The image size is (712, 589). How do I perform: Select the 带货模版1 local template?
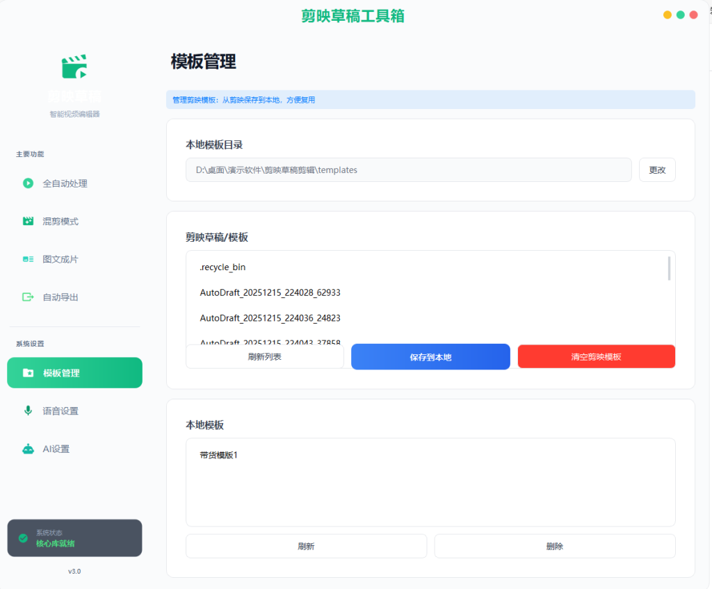430,455
